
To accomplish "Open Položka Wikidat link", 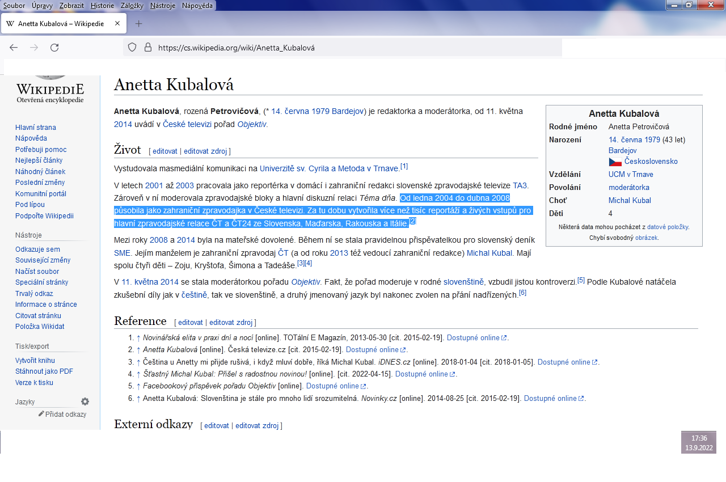I will point(40,327).
